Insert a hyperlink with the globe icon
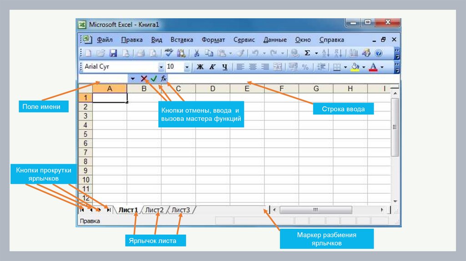Viewport: 466px width, 261px height. [x=295, y=53]
